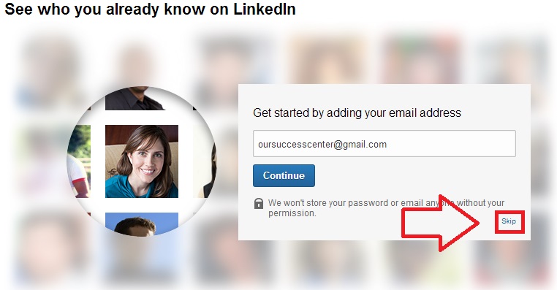Click the Skip link
The image size is (557, 290).
pos(509,221)
